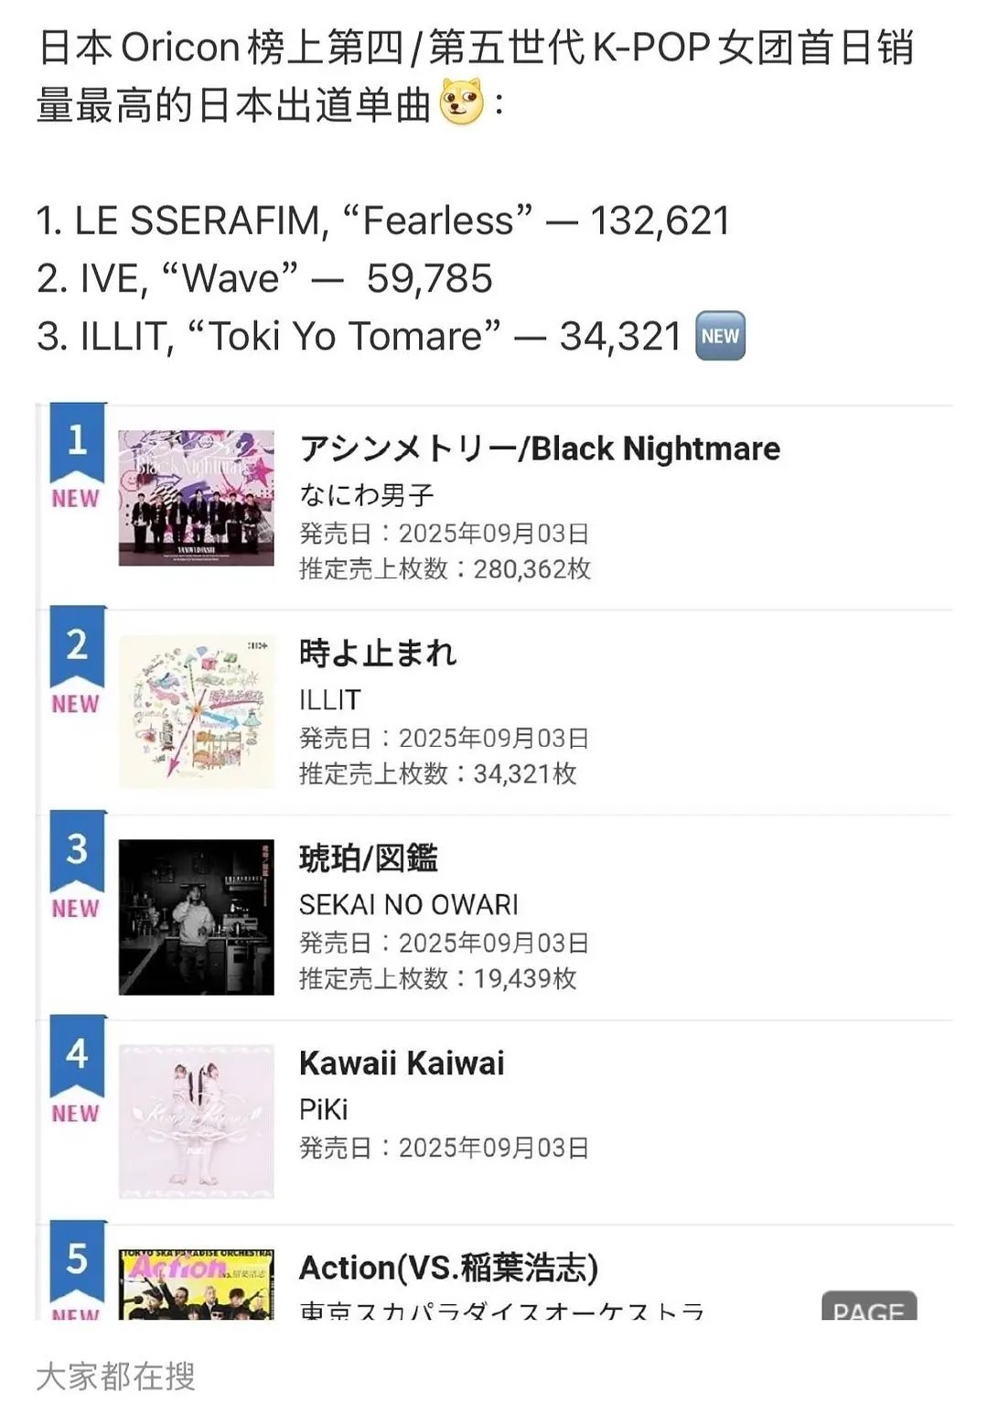This screenshot has height=1403, width=988.
Task: Click the rank 2 blue ribbon badge
Action: 78,647
